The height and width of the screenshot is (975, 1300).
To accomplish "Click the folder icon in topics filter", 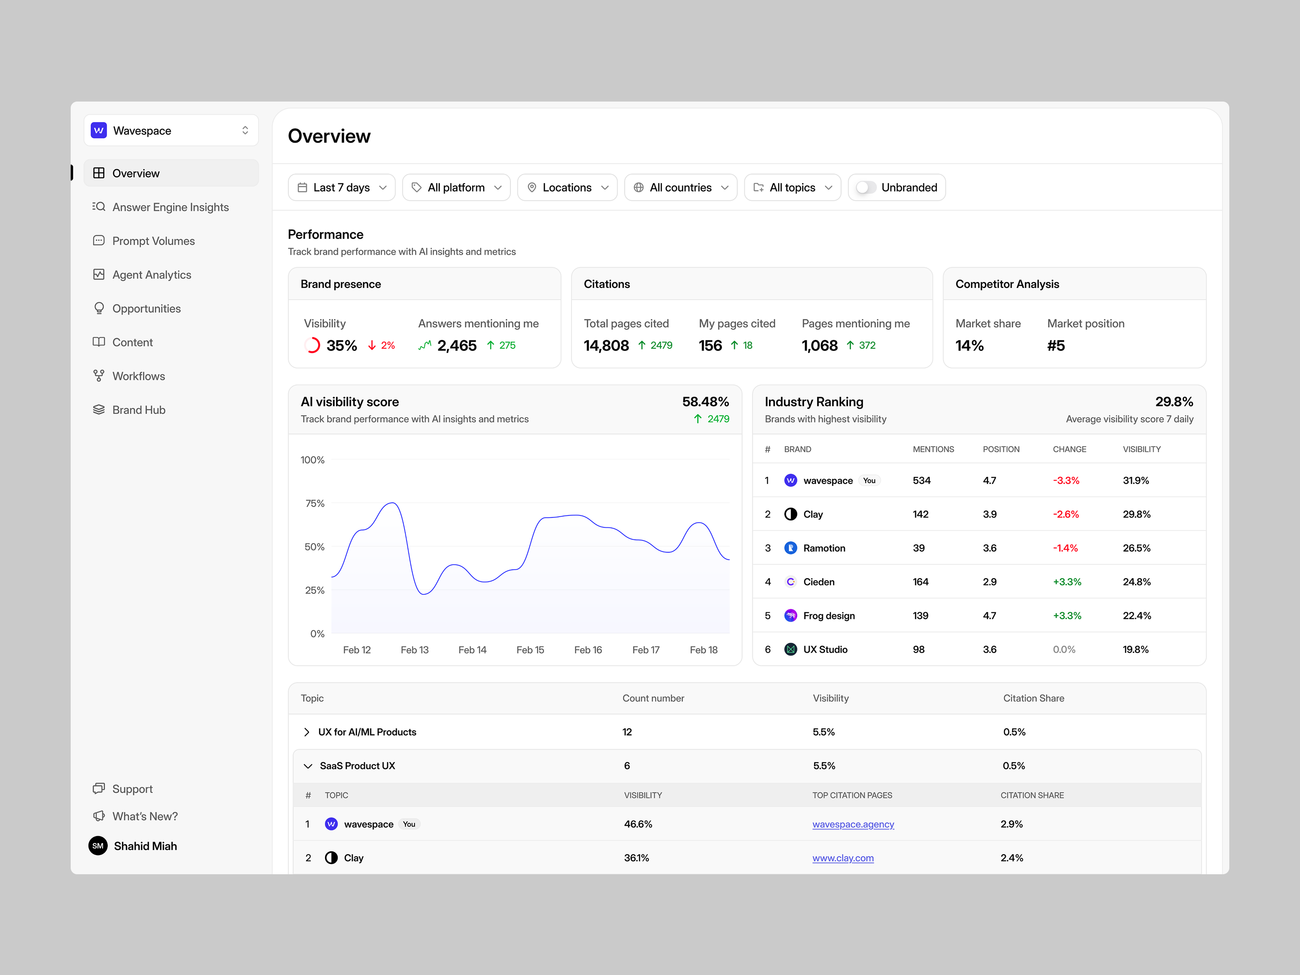I will tap(759, 187).
